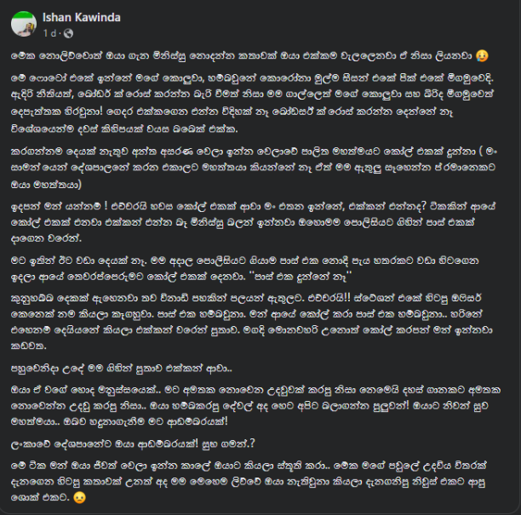Click the Ishan Kawinda author name
The width and height of the screenshot is (521, 515).
[x=82, y=17]
